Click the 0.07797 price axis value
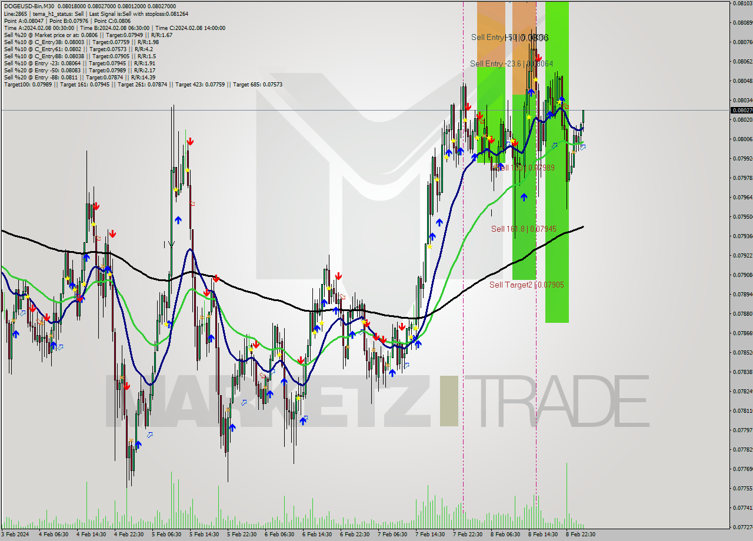Screen dimensions: 753x541 click(x=742, y=430)
